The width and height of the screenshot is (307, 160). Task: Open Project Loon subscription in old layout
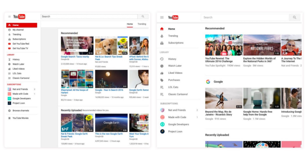pos(18,103)
